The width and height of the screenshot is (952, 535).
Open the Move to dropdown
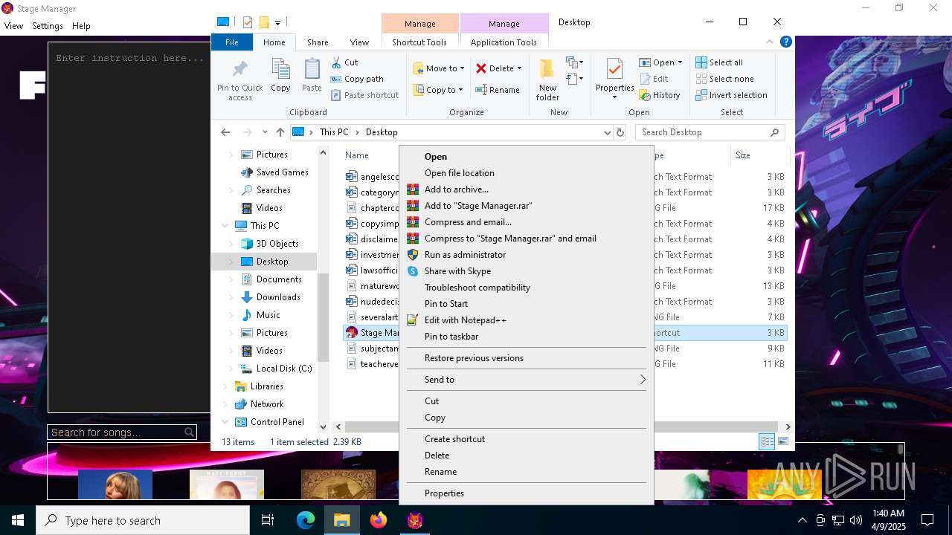tap(439, 68)
